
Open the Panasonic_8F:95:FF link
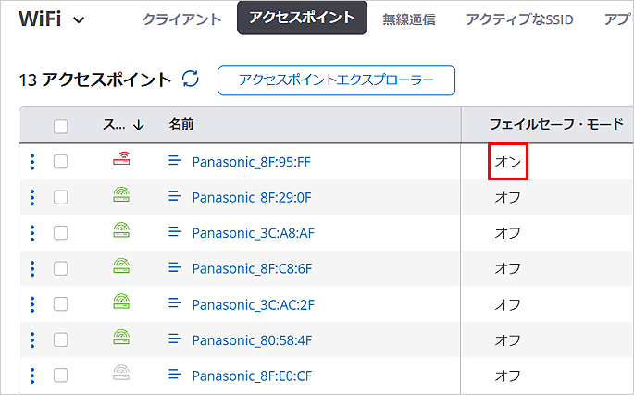point(251,162)
